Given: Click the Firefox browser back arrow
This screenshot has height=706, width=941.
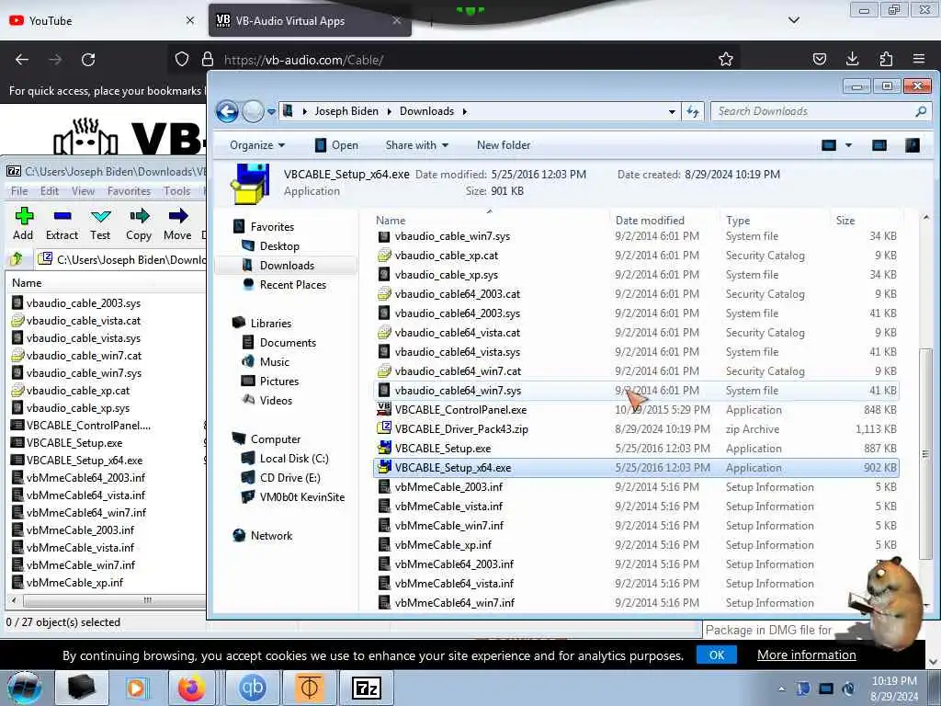Looking at the screenshot, I should (22, 60).
